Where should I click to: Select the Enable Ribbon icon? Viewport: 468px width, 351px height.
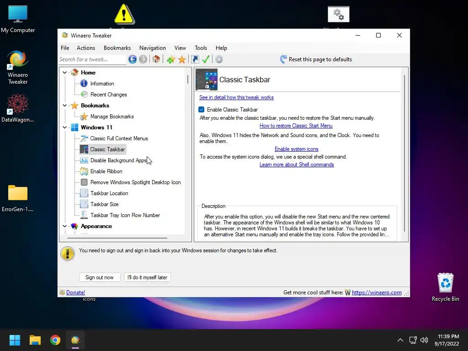84,171
